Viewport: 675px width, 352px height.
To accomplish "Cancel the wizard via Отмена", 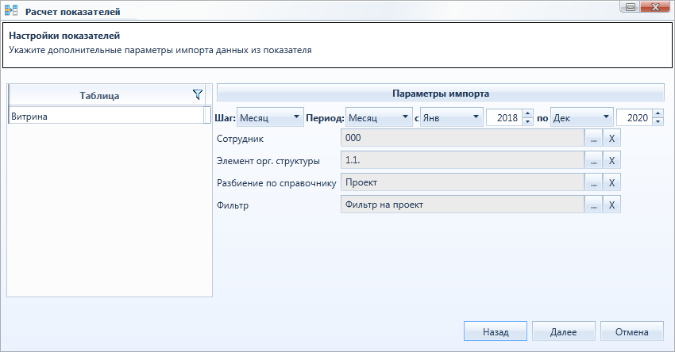I will pyautogui.click(x=632, y=331).
